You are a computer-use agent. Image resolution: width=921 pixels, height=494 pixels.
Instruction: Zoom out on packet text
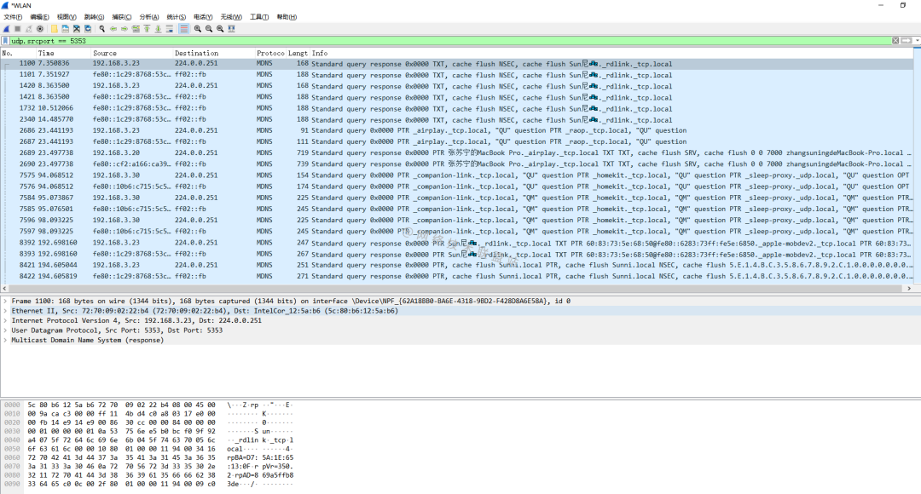coord(209,29)
